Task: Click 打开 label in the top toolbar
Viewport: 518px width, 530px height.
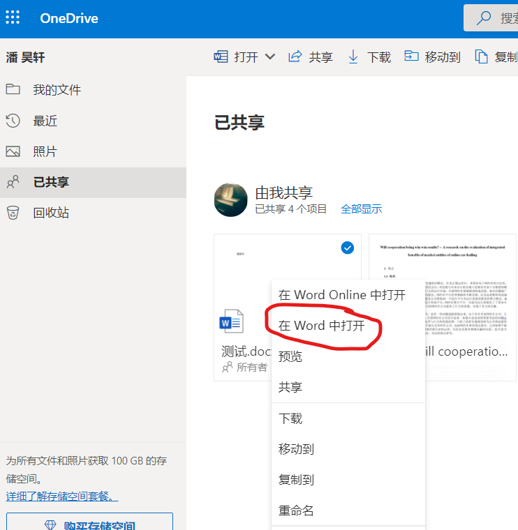Action: (x=246, y=57)
